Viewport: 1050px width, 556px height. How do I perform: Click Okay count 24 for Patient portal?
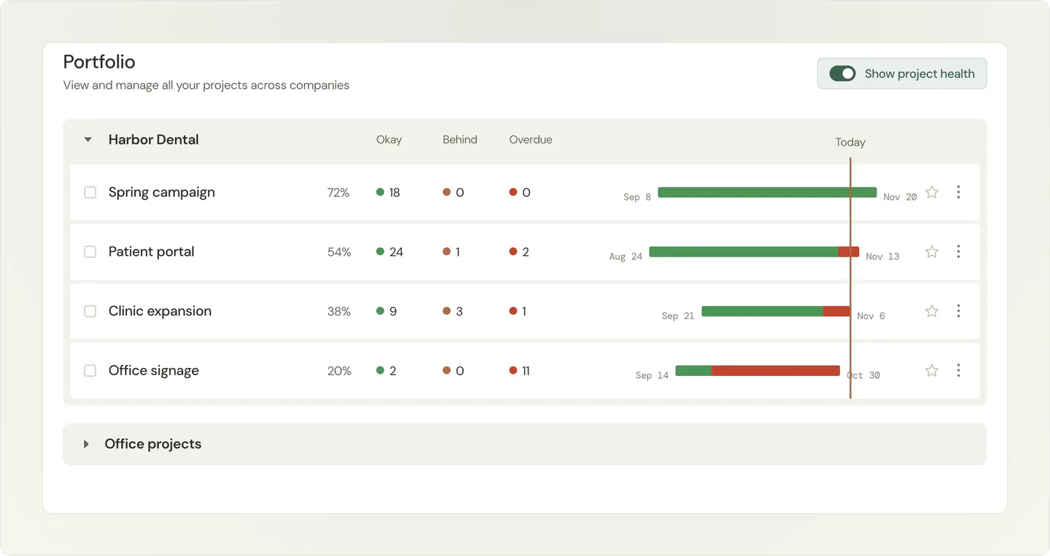click(x=390, y=251)
